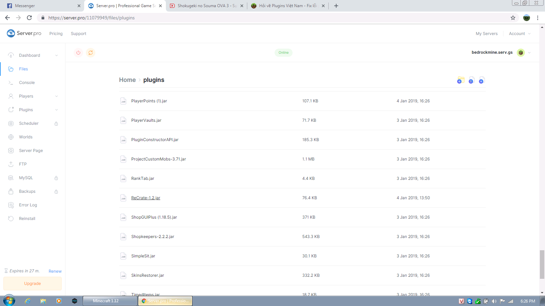Open the ReCrate-1.2.jar file
545x306 pixels.
pyautogui.click(x=146, y=198)
